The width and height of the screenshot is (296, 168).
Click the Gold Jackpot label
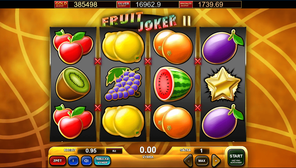click(x=61, y=4)
